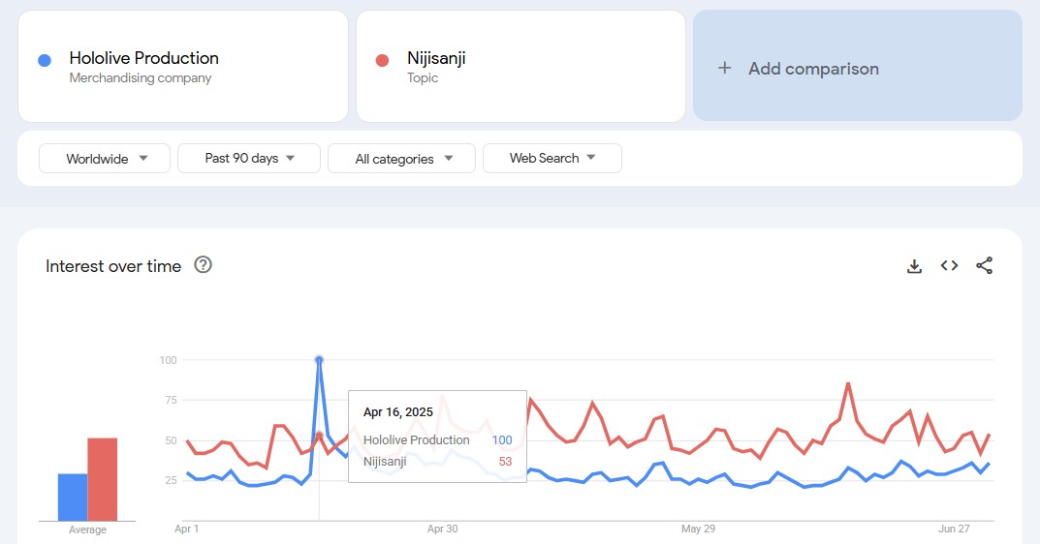Click the Merchandising company subtitle

(140, 78)
